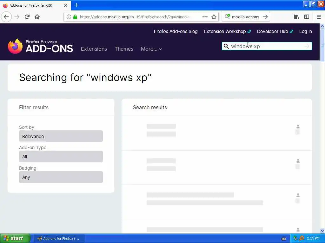Open Firefox Add-ons Blog link
The width and height of the screenshot is (325, 243).
[176, 31]
